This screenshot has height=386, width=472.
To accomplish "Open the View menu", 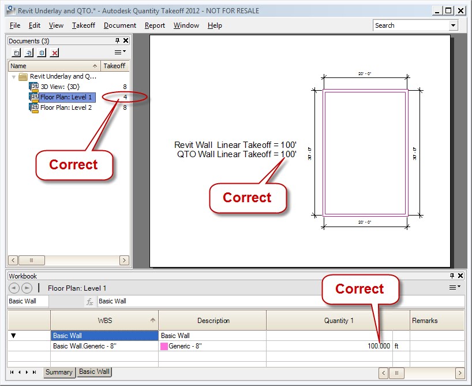I will (x=56, y=25).
